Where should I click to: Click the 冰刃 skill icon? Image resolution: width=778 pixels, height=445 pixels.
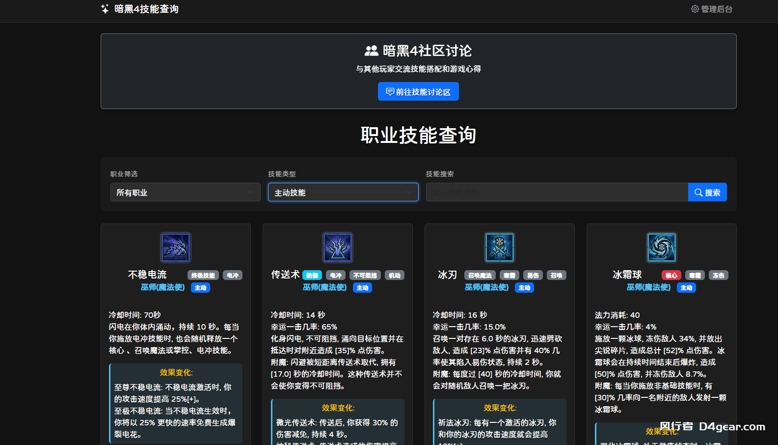click(x=500, y=248)
